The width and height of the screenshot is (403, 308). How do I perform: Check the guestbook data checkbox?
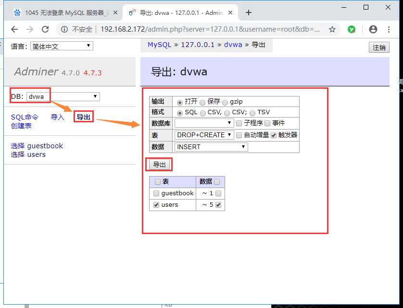point(218,193)
